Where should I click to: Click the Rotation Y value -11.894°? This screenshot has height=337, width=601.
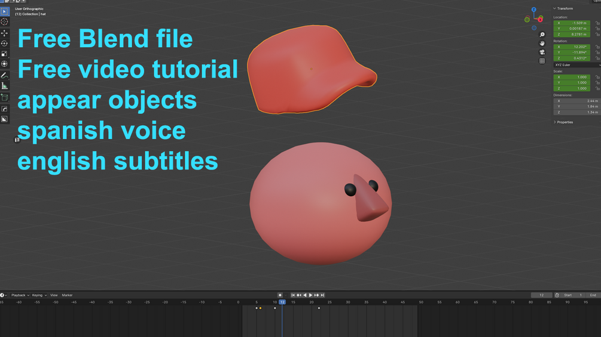572,52
